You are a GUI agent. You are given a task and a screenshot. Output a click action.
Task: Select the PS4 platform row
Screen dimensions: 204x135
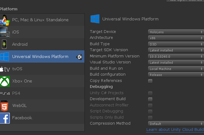pos(42,93)
